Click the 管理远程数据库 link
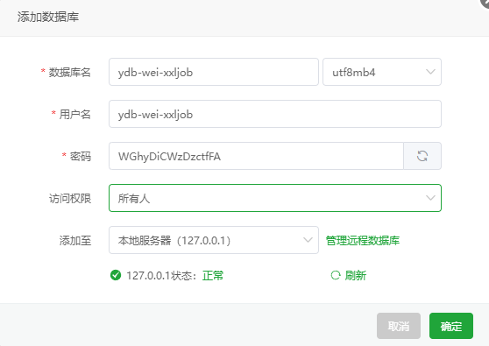The image size is (489, 346). pos(363,240)
